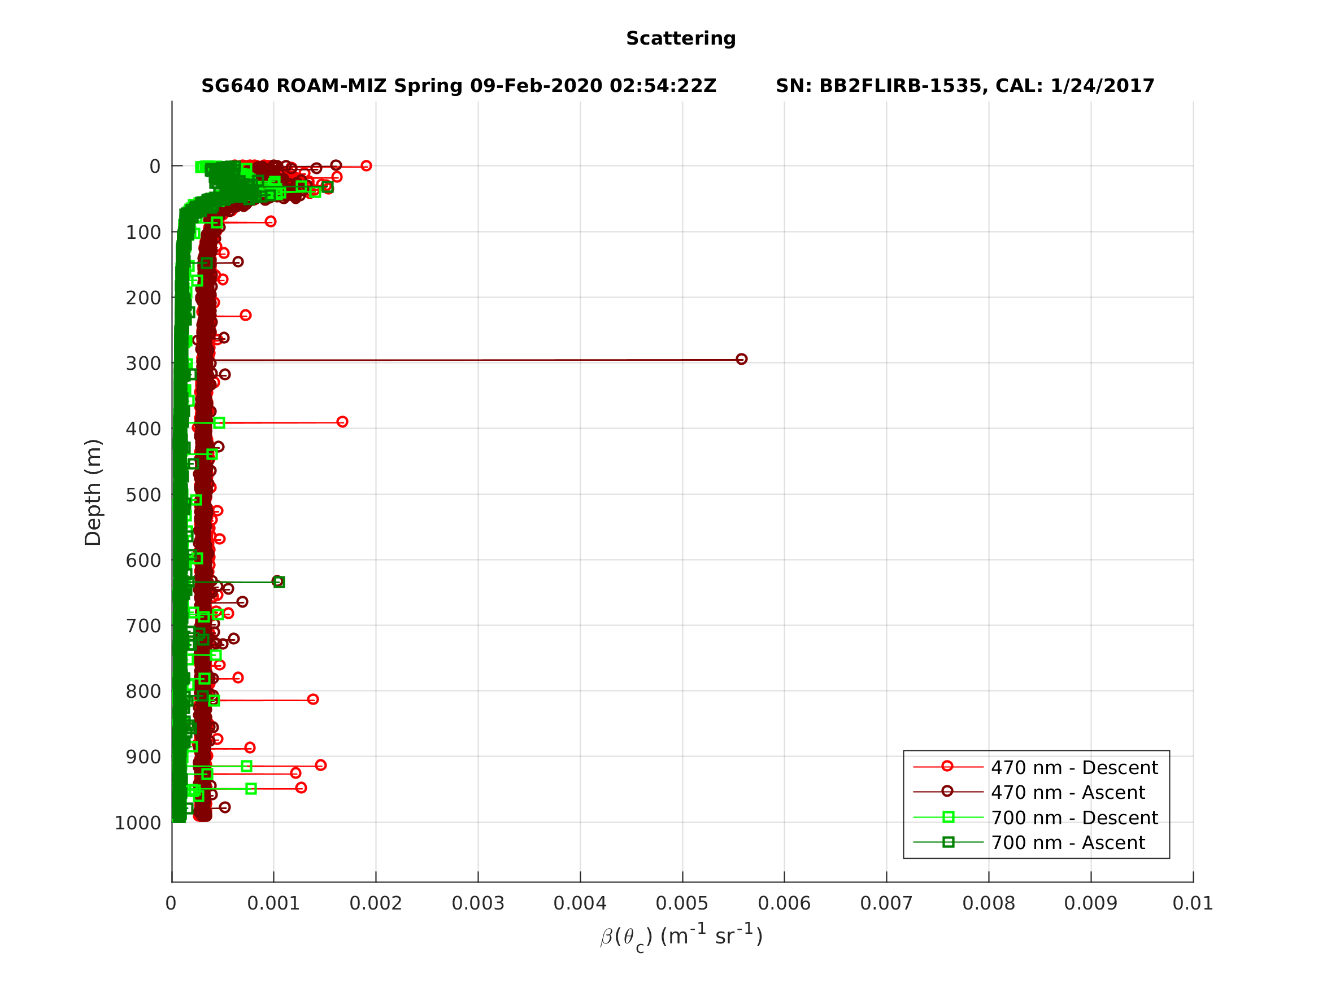Click the '700 nm - Descent' legend entry
The width and height of the screenshot is (1318, 988).
[1037, 817]
